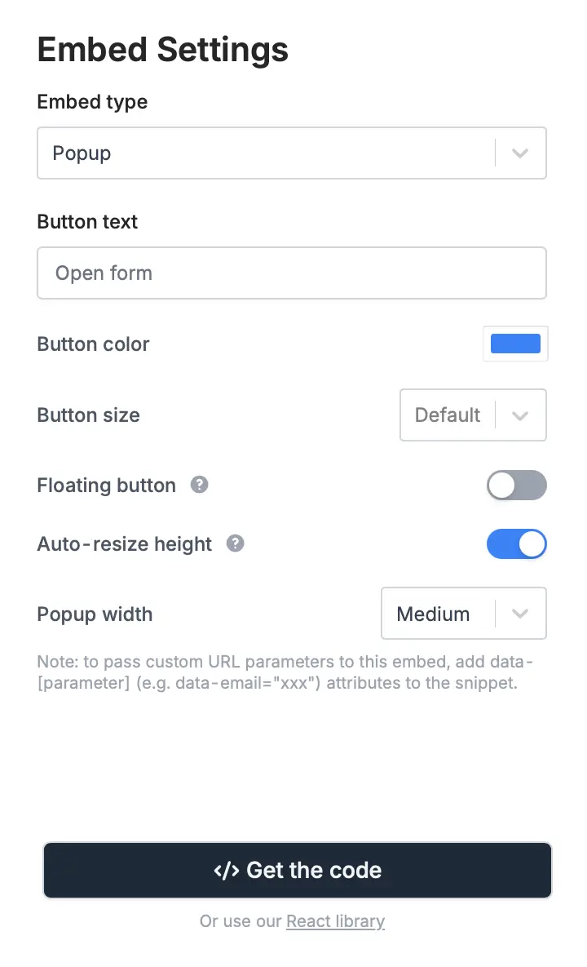The width and height of the screenshot is (587, 967).
Task: Click the Popup width chevron arrow
Action: tap(520, 614)
